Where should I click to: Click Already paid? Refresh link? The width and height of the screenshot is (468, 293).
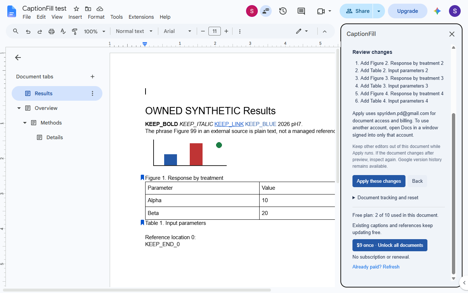pyautogui.click(x=376, y=267)
